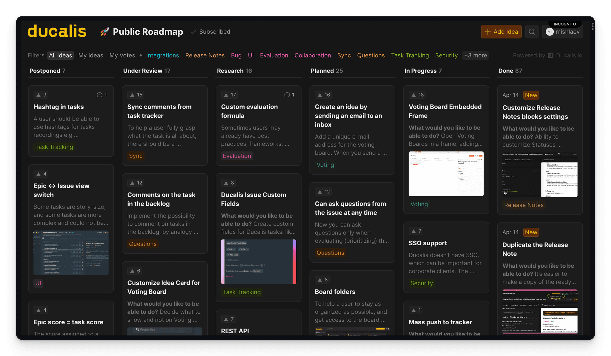611x356 pixels.
Task: Open comment bubble on Hashtag in tasks
Action: coord(101,95)
